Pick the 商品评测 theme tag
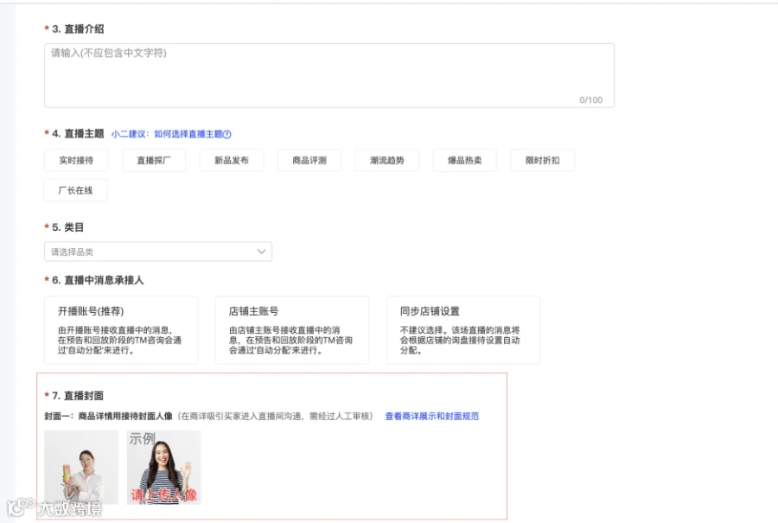778x523 pixels. tap(309, 160)
